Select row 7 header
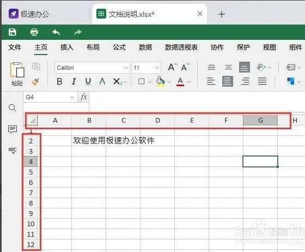This screenshot has height=252, width=305. (x=30, y=193)
